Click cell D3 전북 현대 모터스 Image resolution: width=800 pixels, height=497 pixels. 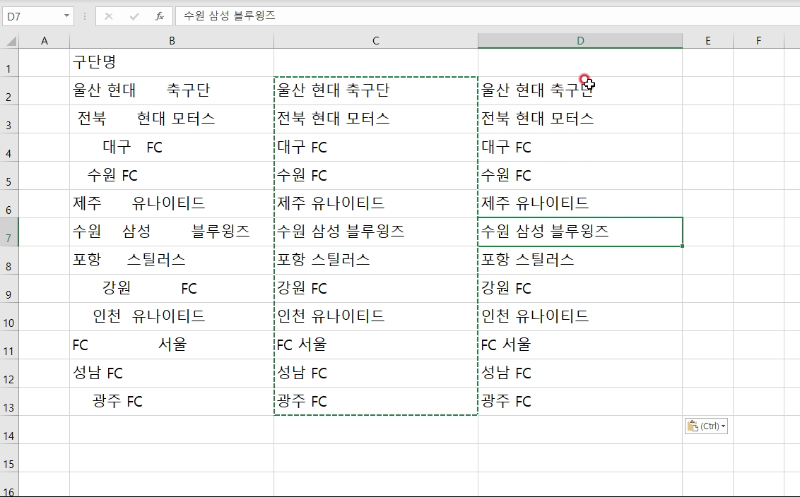pos(580,119)
